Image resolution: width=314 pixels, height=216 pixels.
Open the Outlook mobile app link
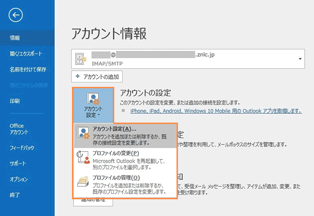tap(216, 111)
